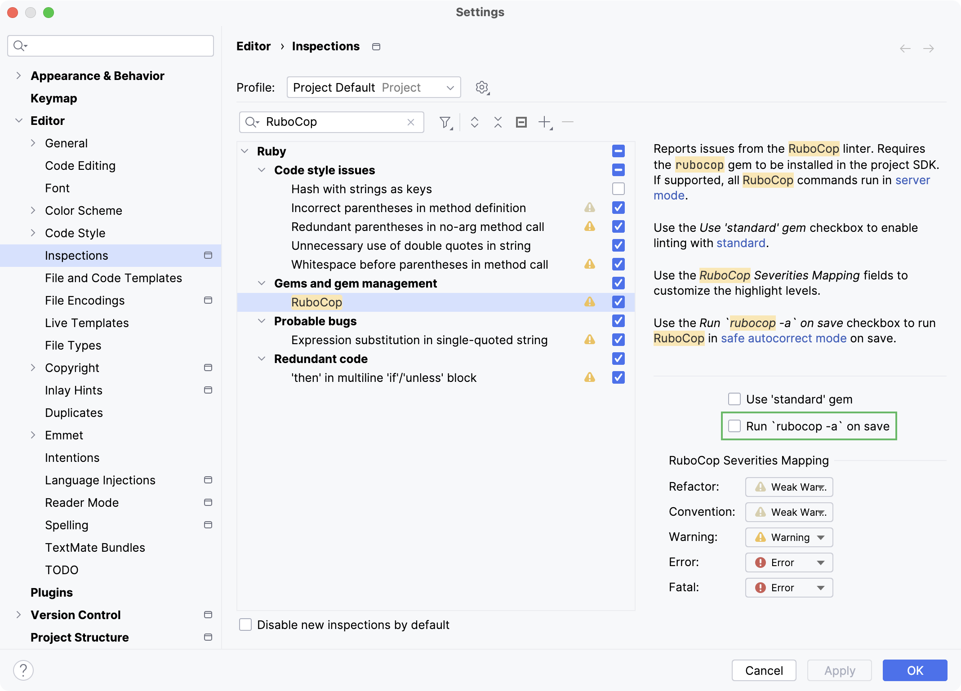The height and width of the screenshot is (691, 961).
Task: Click the RuboCop inspections search field
Action: 332,122
